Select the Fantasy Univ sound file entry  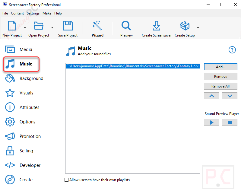133,66
